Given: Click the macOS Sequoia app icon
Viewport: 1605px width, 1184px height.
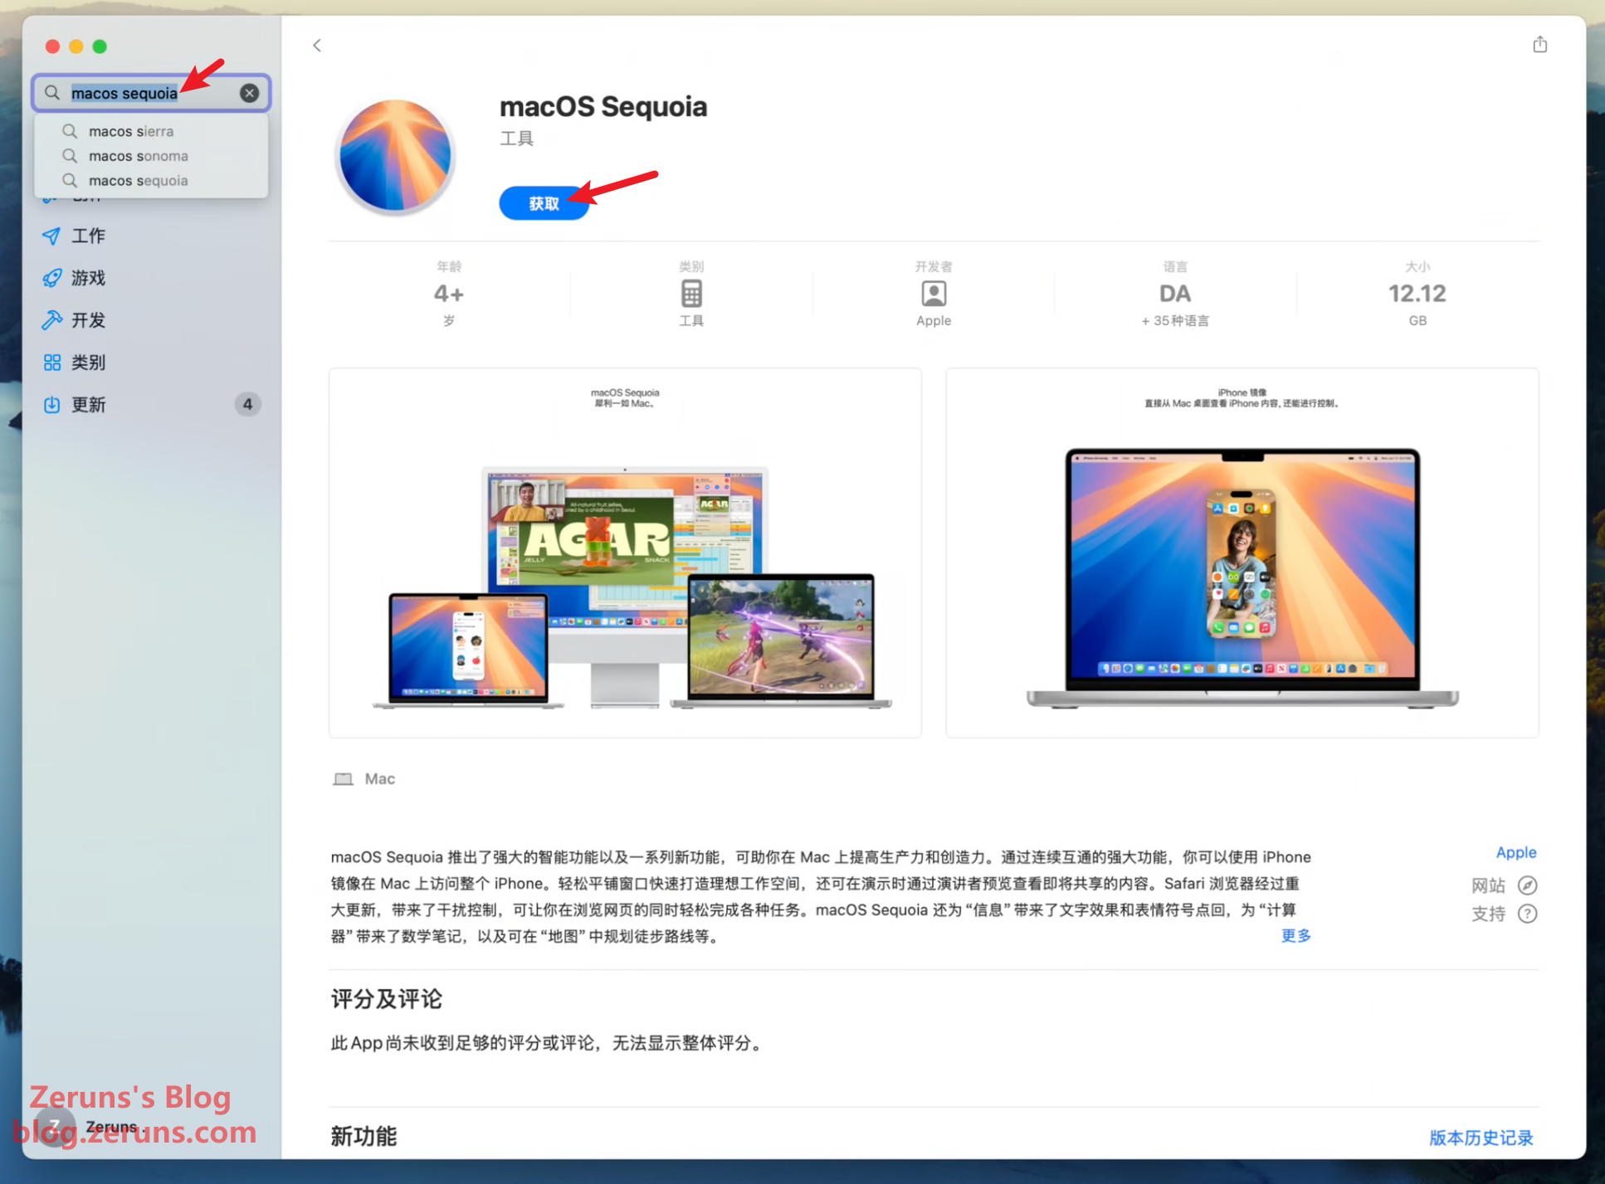Looking at the screenshot, I should (396, 155).
